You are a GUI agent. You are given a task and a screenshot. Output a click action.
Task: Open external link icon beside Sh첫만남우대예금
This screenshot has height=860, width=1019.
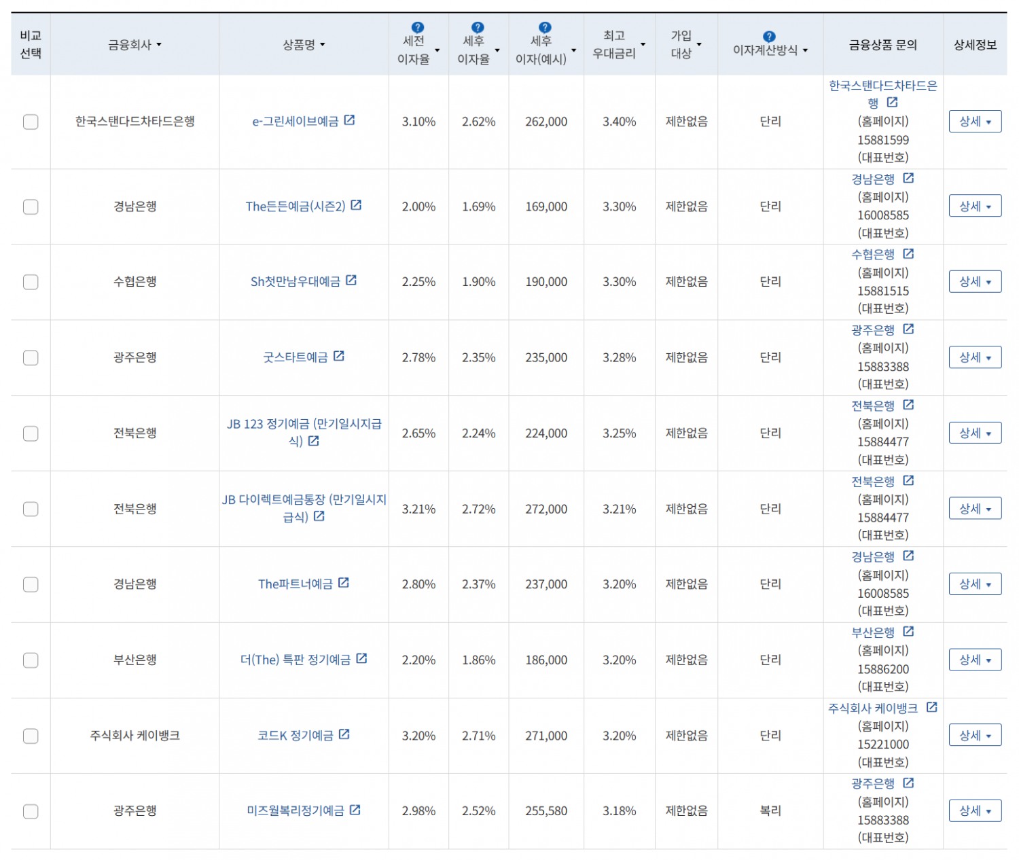pos(351,281)
